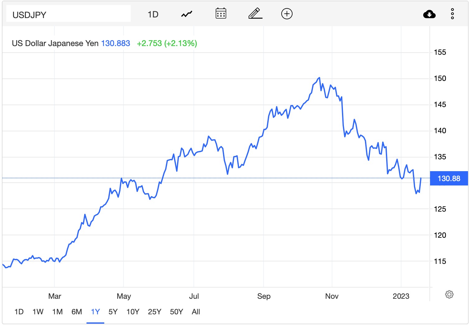Viewport: 473px width, 328px height.
Task: Switch chart to 25Y range
Action: click(x=155, y=312)
